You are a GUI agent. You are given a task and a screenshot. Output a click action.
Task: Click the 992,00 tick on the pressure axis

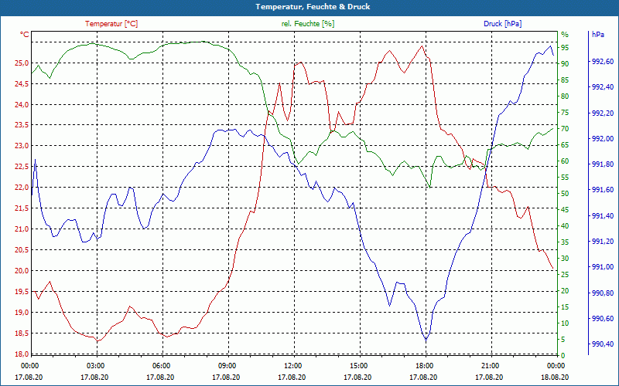(x=603, y=139)
